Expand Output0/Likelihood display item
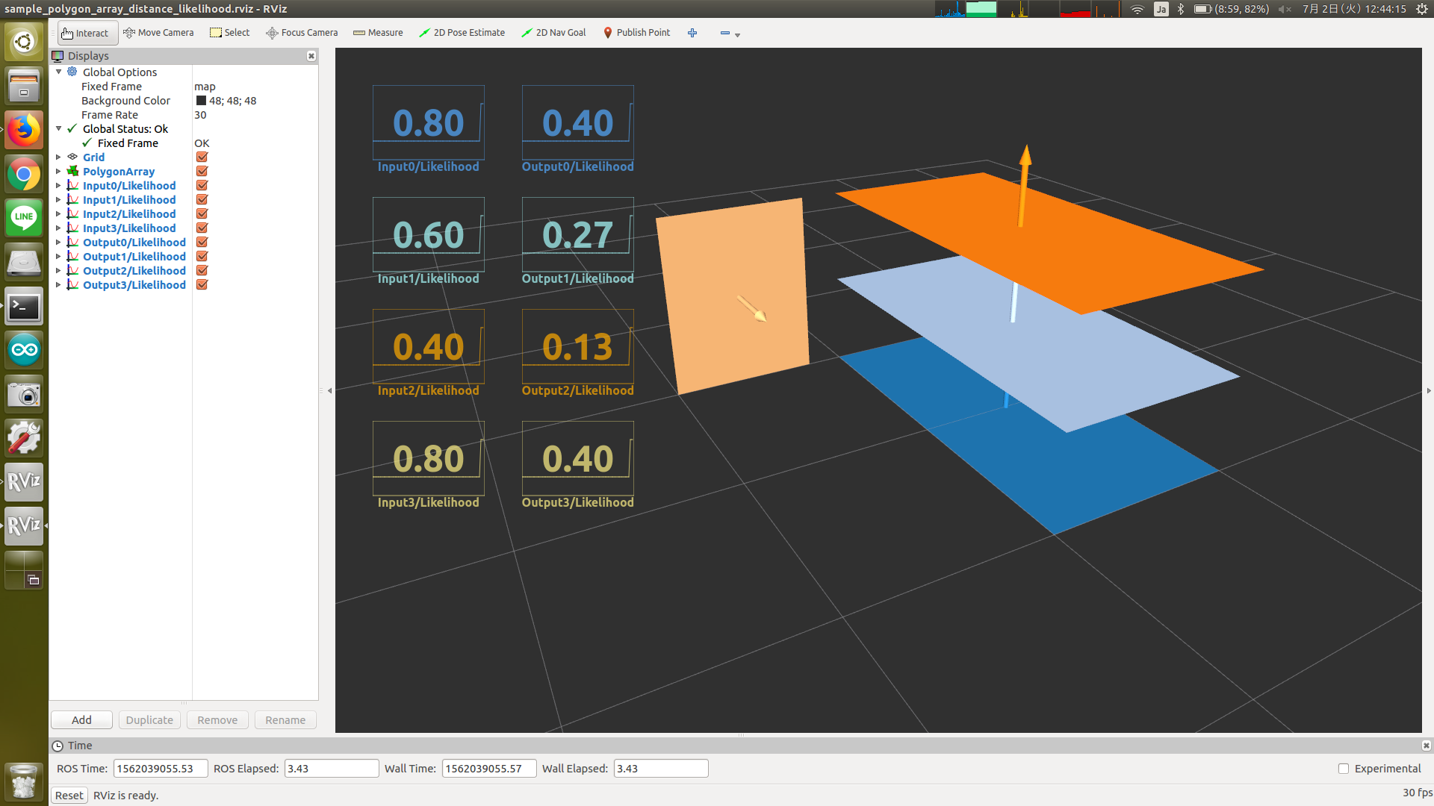 tap(58, 243)
